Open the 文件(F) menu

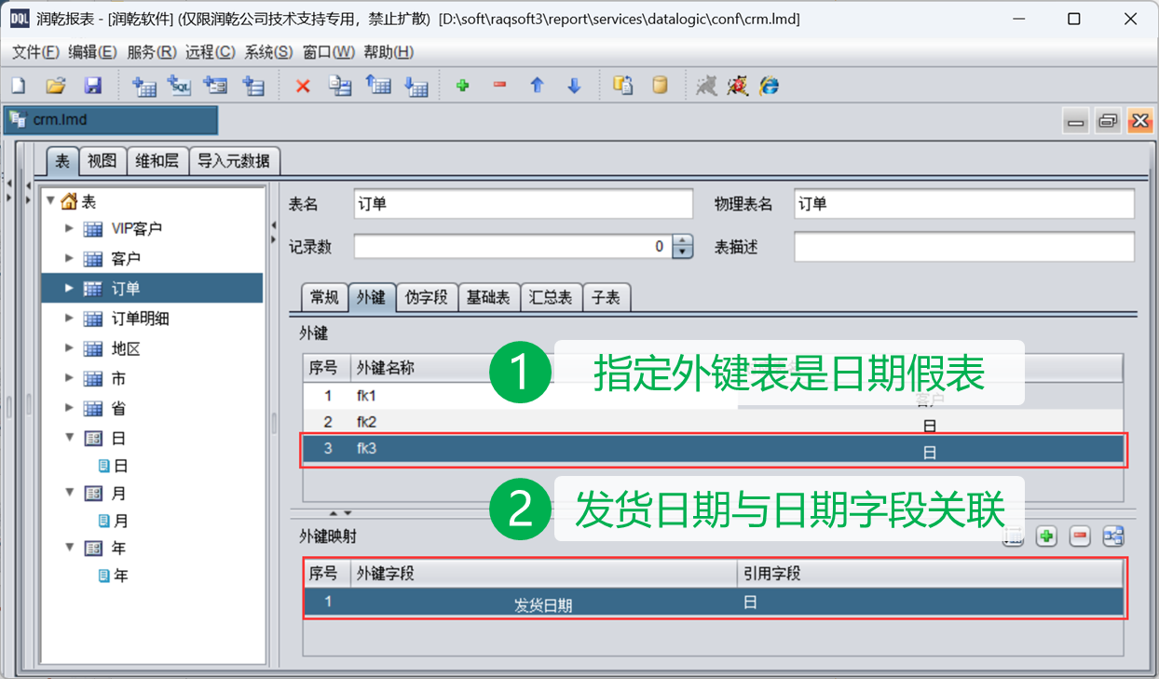[36, 52]
